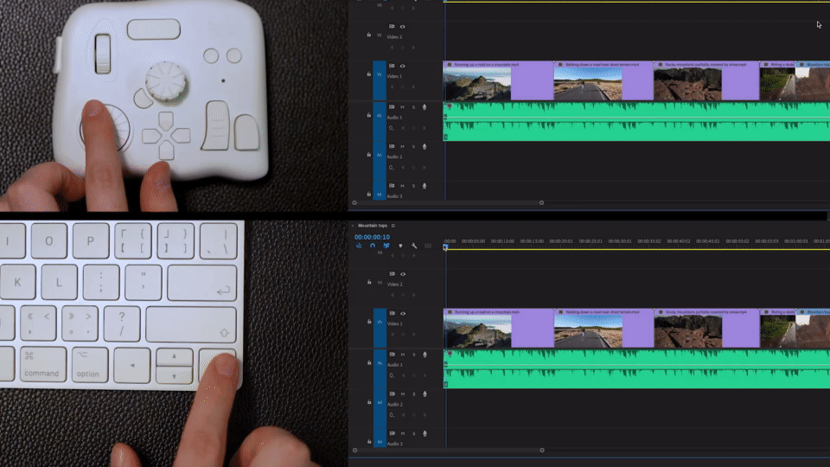Open wrench timeline display settings
Image resolution: width=830 pixels, height=467 pixels.
click(x=414, y=246)
